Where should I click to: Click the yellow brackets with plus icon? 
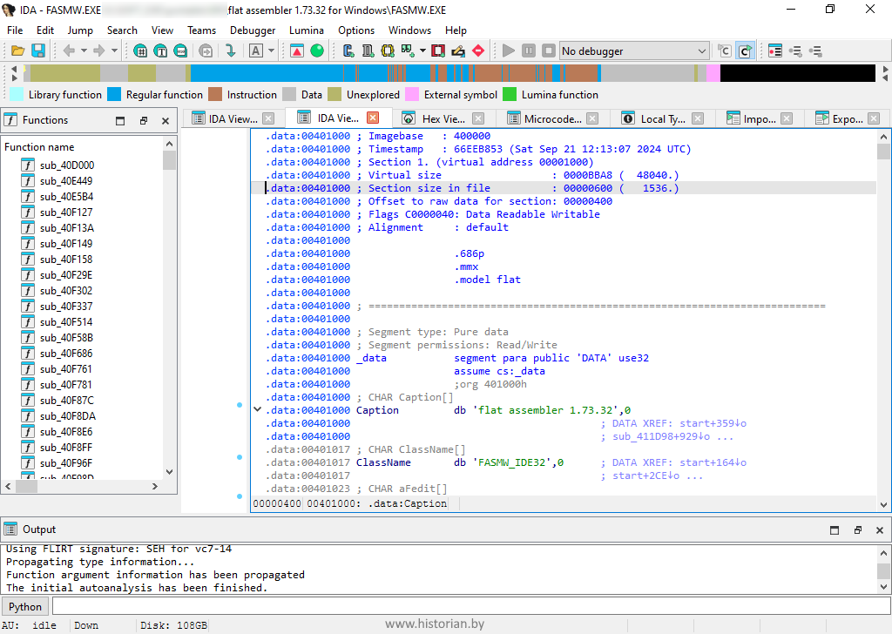click(x=388, y=51)
